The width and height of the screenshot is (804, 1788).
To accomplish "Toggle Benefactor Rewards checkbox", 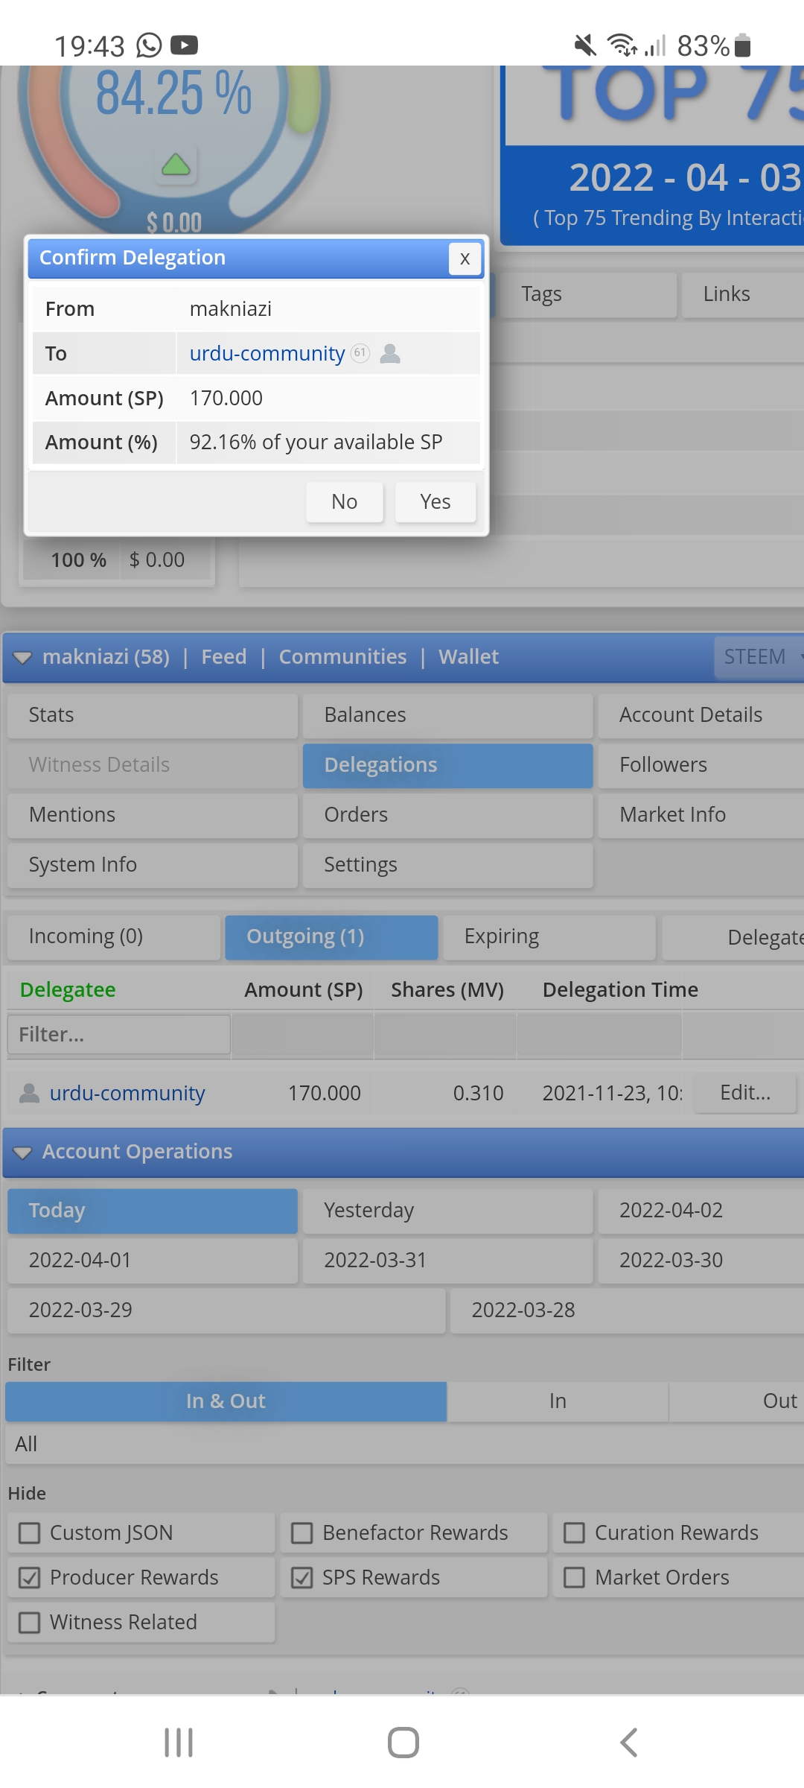I will coord(301,1533).
